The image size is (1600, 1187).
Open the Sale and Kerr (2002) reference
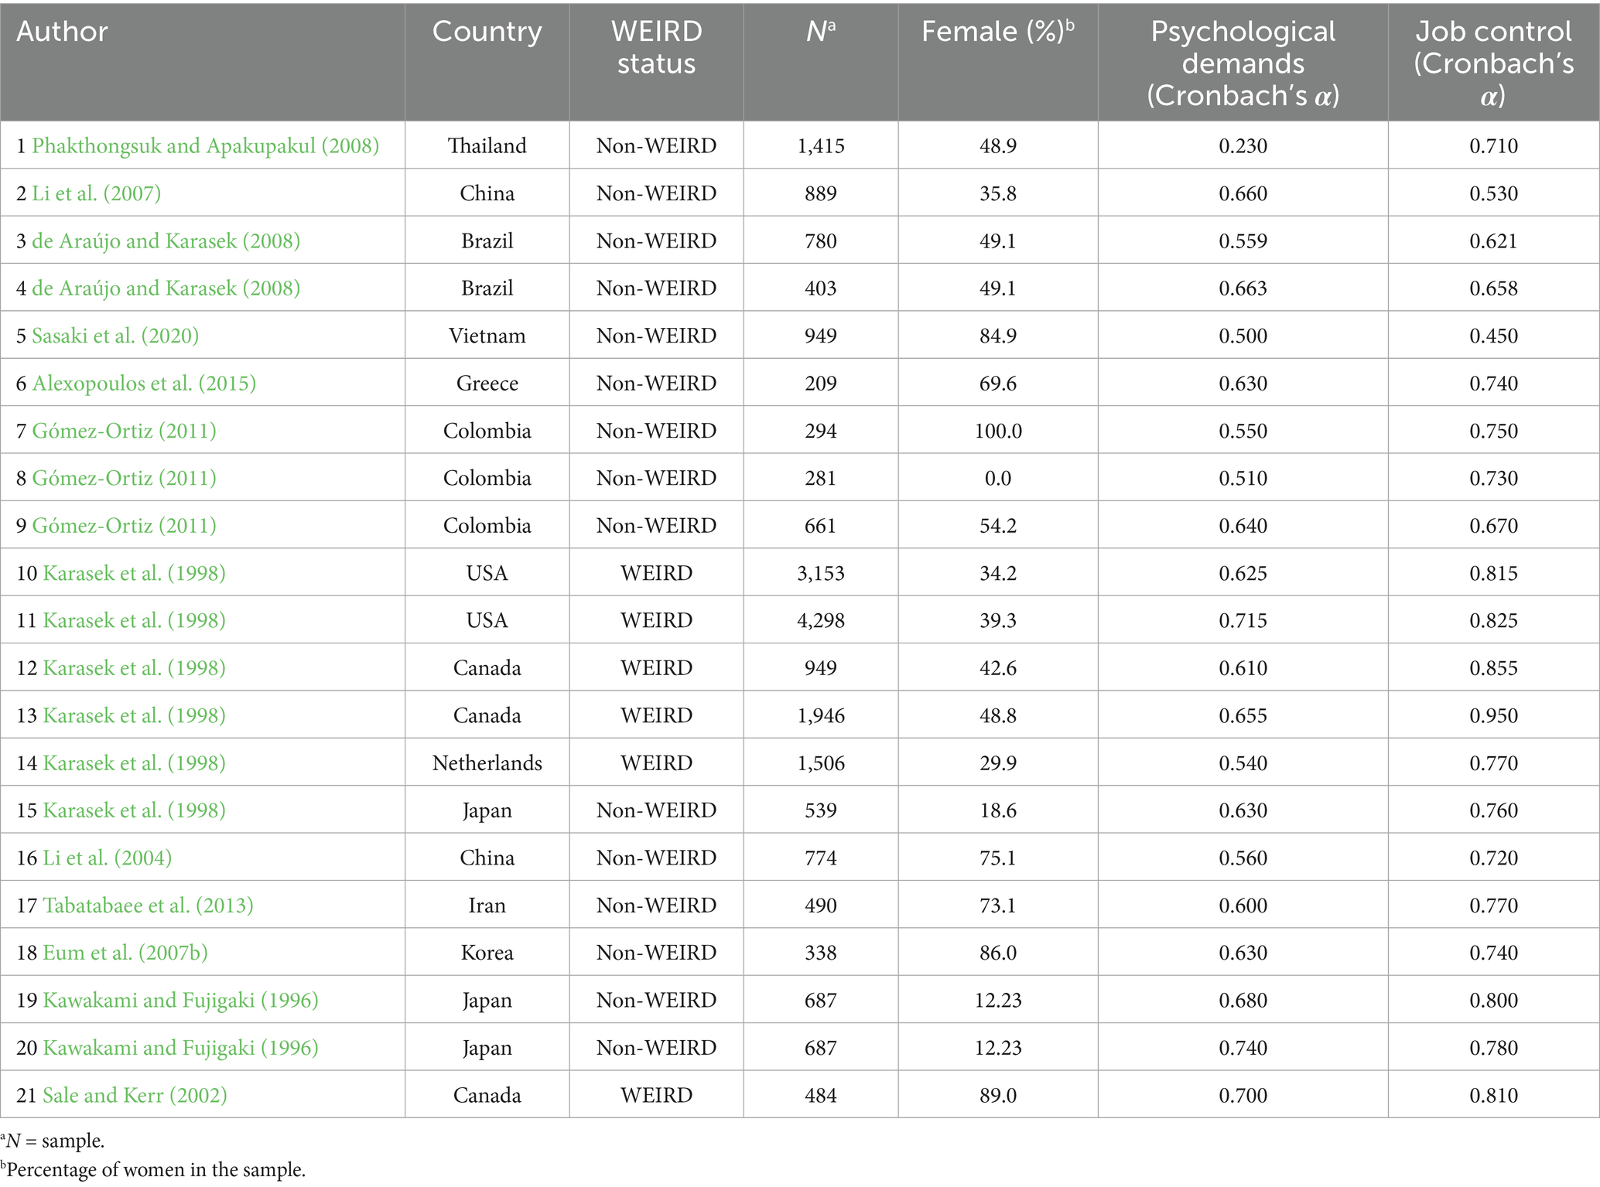point(135,1095)
